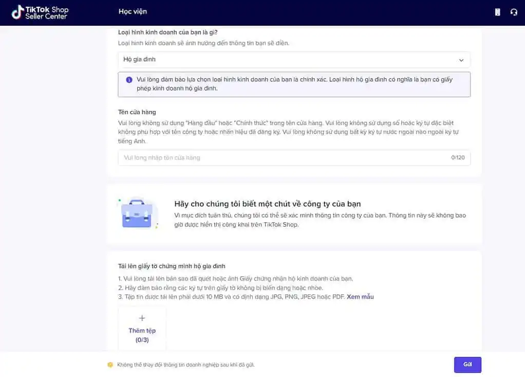Open support via the headset icon
This screenshot has height=377, width=525.
pyautogui.click(x=514, y=11)
